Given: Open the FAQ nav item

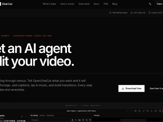Looking at the screenshot, I should point(106,4).
